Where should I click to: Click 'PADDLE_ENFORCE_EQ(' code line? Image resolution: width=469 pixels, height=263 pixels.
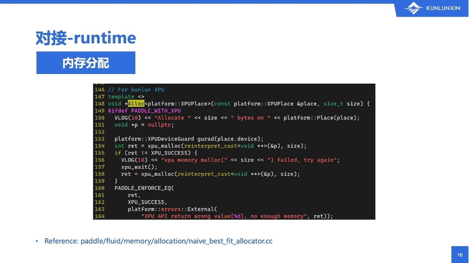144,188
